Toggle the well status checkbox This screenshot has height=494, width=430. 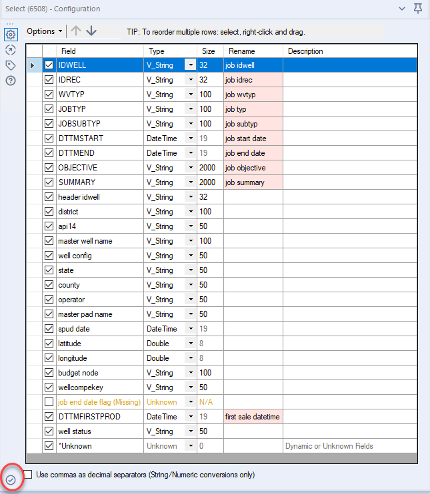(x=49, y=431)
